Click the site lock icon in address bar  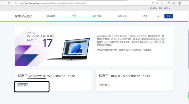(16, 3)
